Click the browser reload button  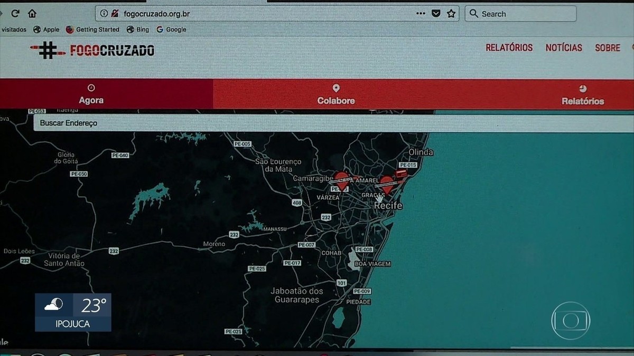point(15,14)
